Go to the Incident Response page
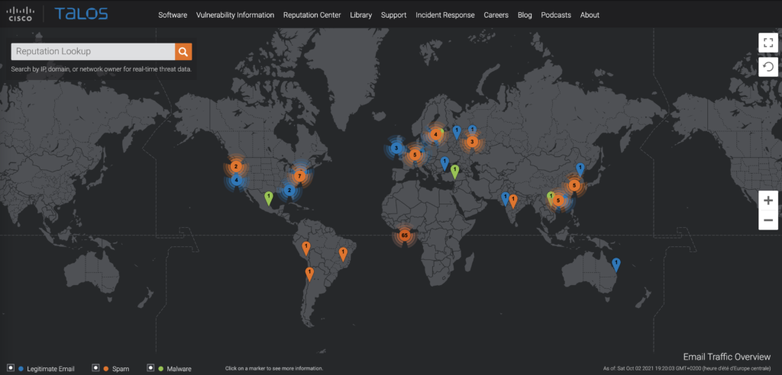The image size is (782, 375). point(445,15)
